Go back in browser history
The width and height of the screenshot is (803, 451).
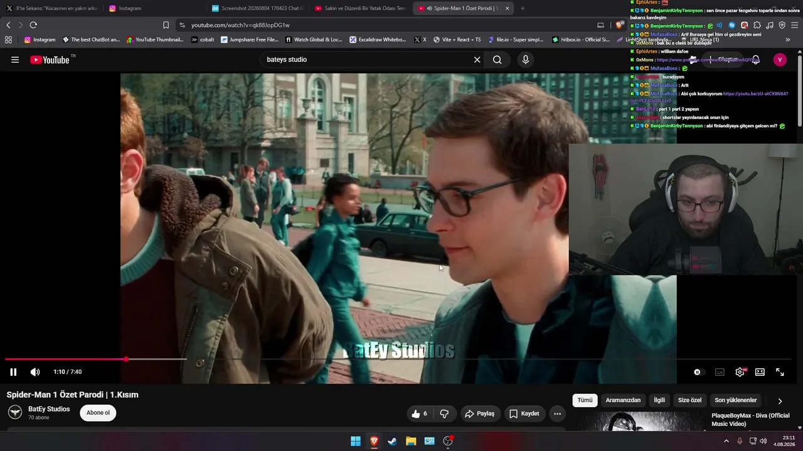click(8, 25)
